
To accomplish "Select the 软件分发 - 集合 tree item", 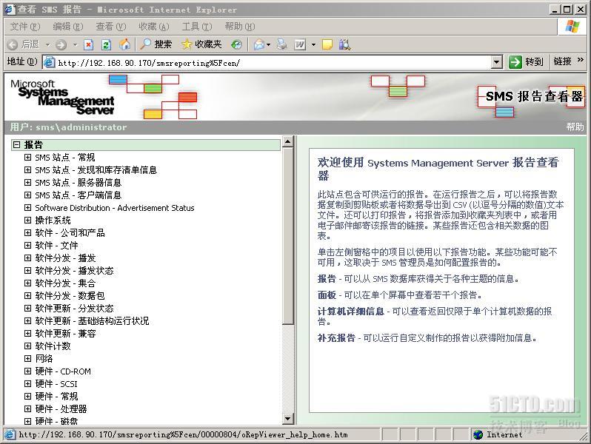I will [x=65, y=283].
